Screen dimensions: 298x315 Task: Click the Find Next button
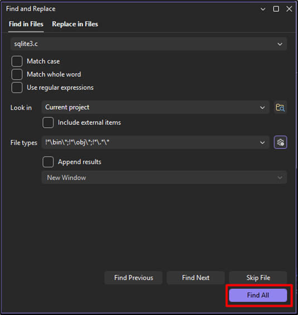coord(196,278)
